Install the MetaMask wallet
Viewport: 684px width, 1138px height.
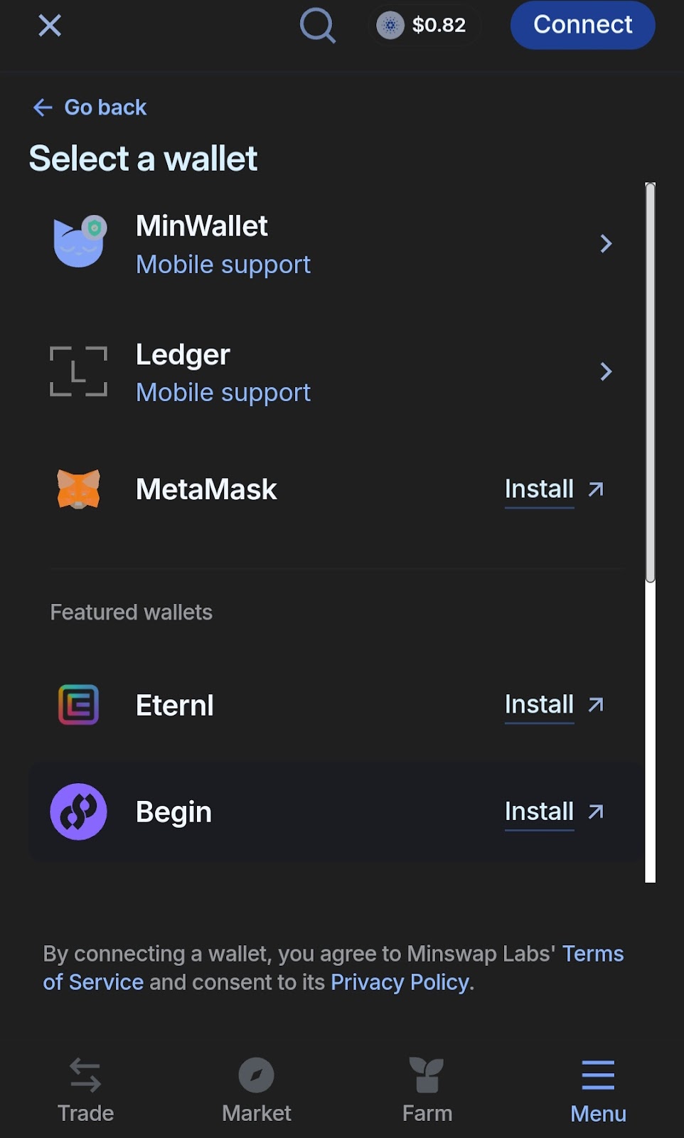[x=554, y=489]
